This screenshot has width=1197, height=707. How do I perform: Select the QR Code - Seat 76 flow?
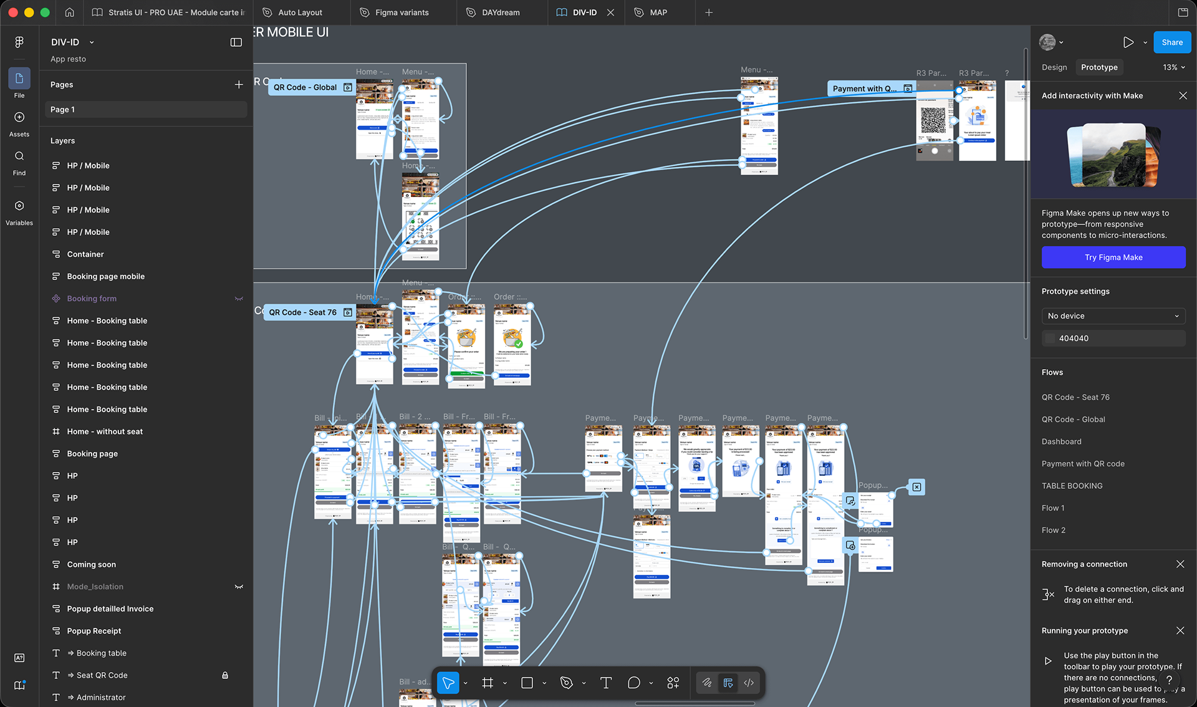[1075, 397]
